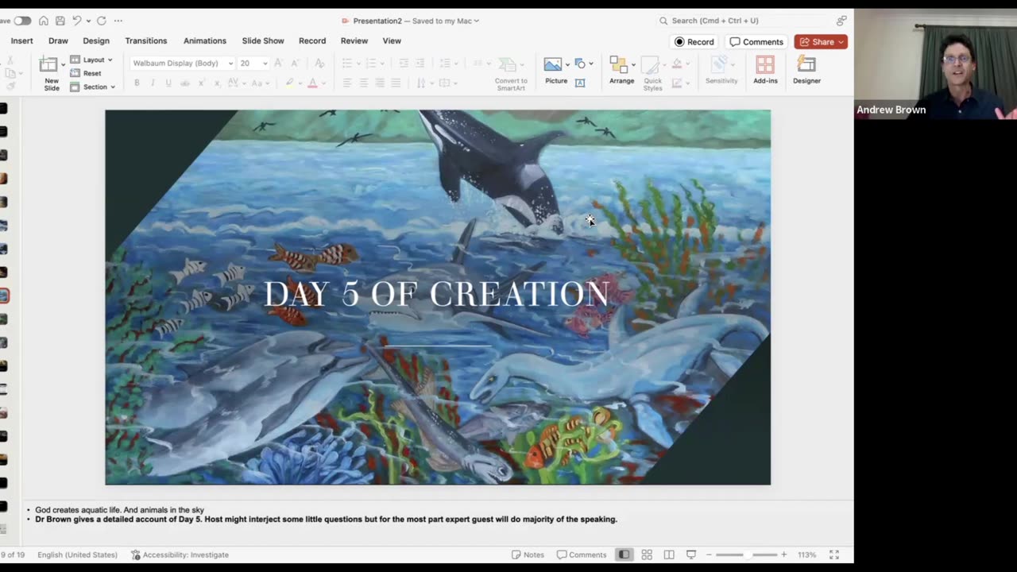Apply the red font color
The height and width of the screenshot is (572, 1017).
click(x=312, y=83)
